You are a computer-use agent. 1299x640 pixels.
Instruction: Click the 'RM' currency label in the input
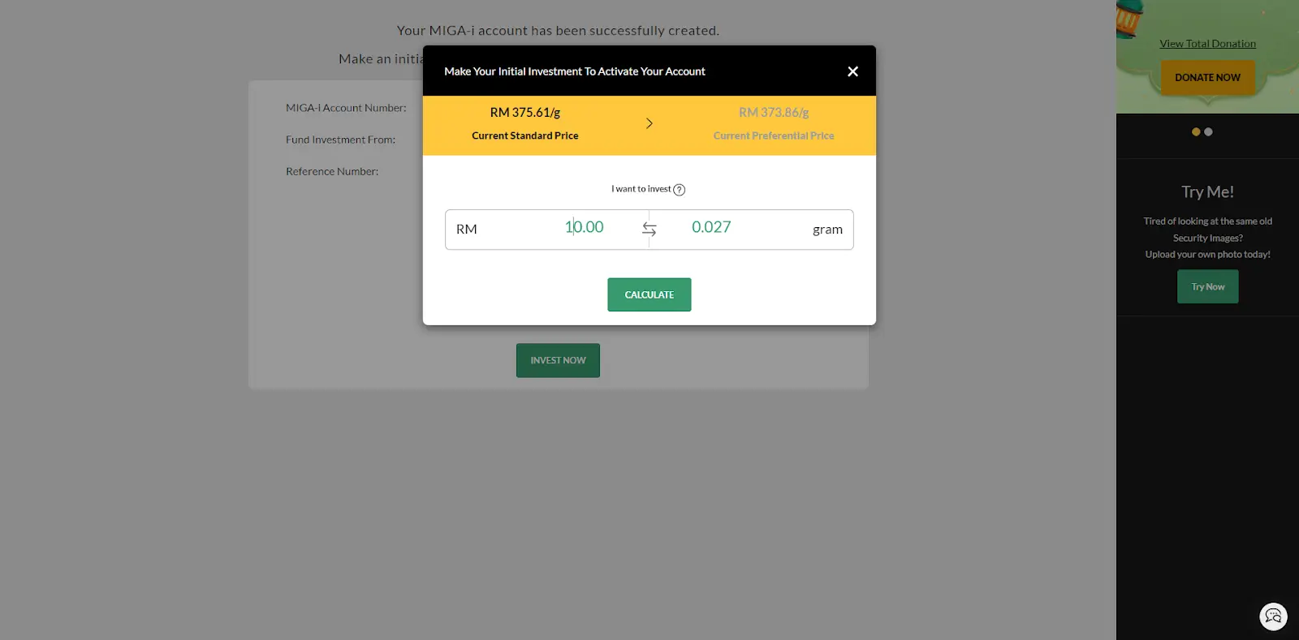(466, 230)
